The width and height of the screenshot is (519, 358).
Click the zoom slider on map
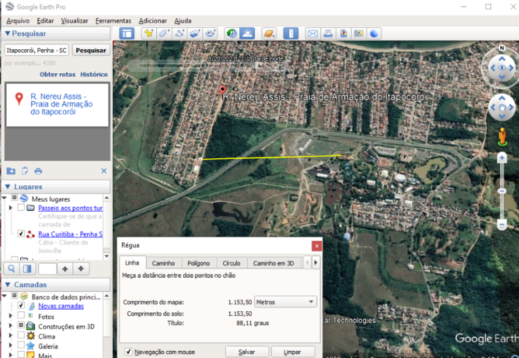point(502,191)
